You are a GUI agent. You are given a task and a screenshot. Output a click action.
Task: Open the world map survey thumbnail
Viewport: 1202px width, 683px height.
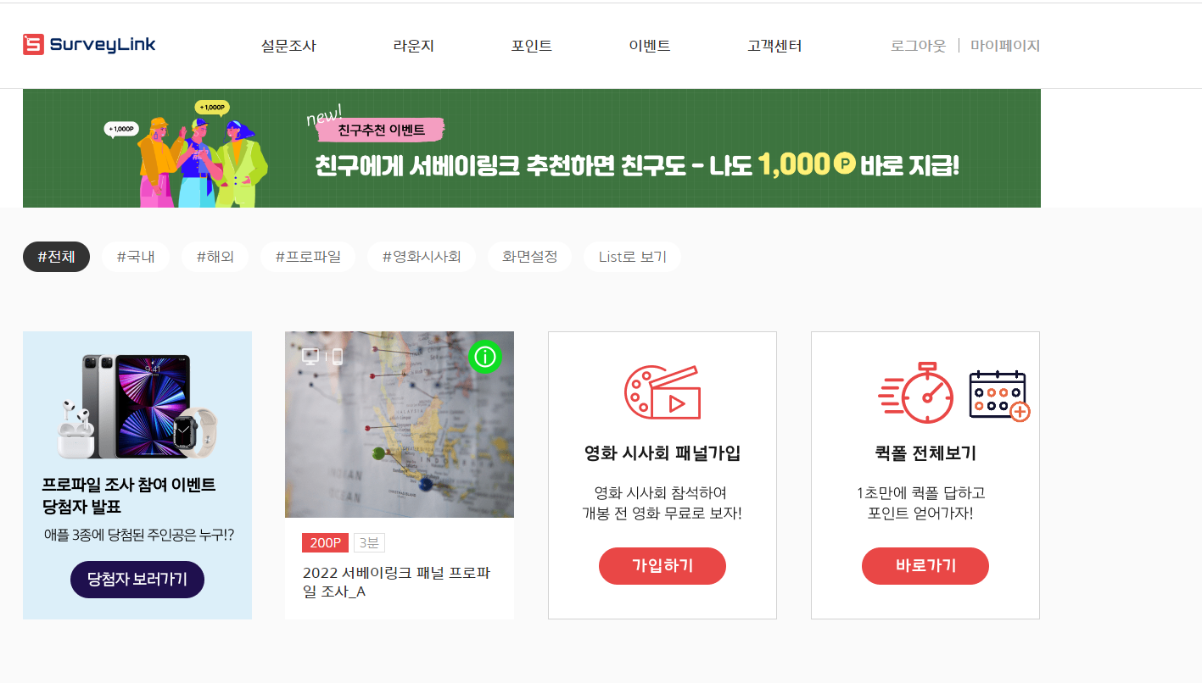click(x=400, y=425)
